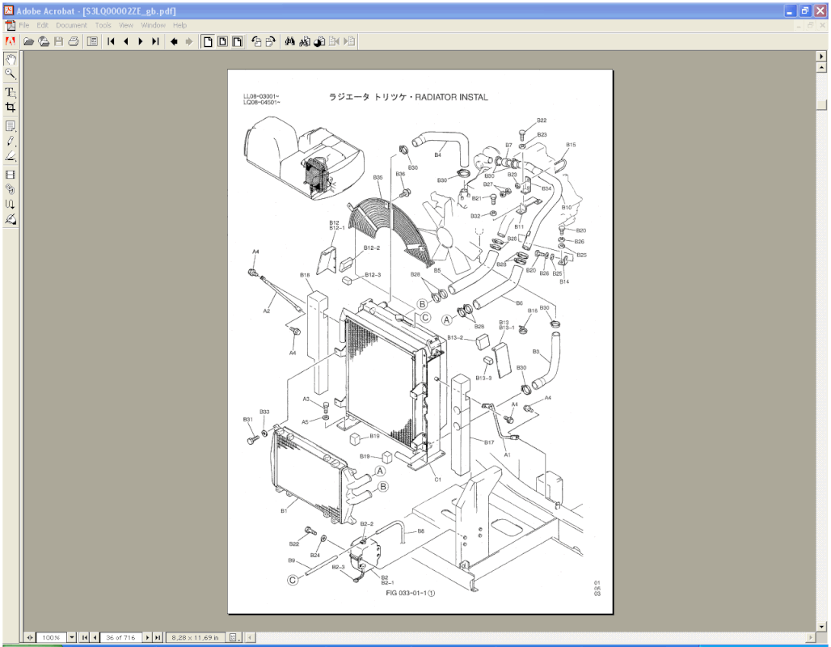Click the status bar First Page button
The height and width of the screenshot is (647, 831).
pyautogui.click(x=84, y=637)
